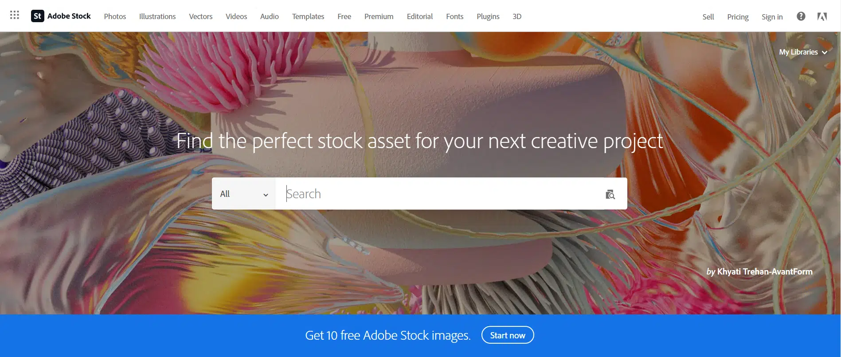The width and height of the screenshot is (841, 357).
Task: Open the My Libraries dropdown
Action: tap(802, 52)
